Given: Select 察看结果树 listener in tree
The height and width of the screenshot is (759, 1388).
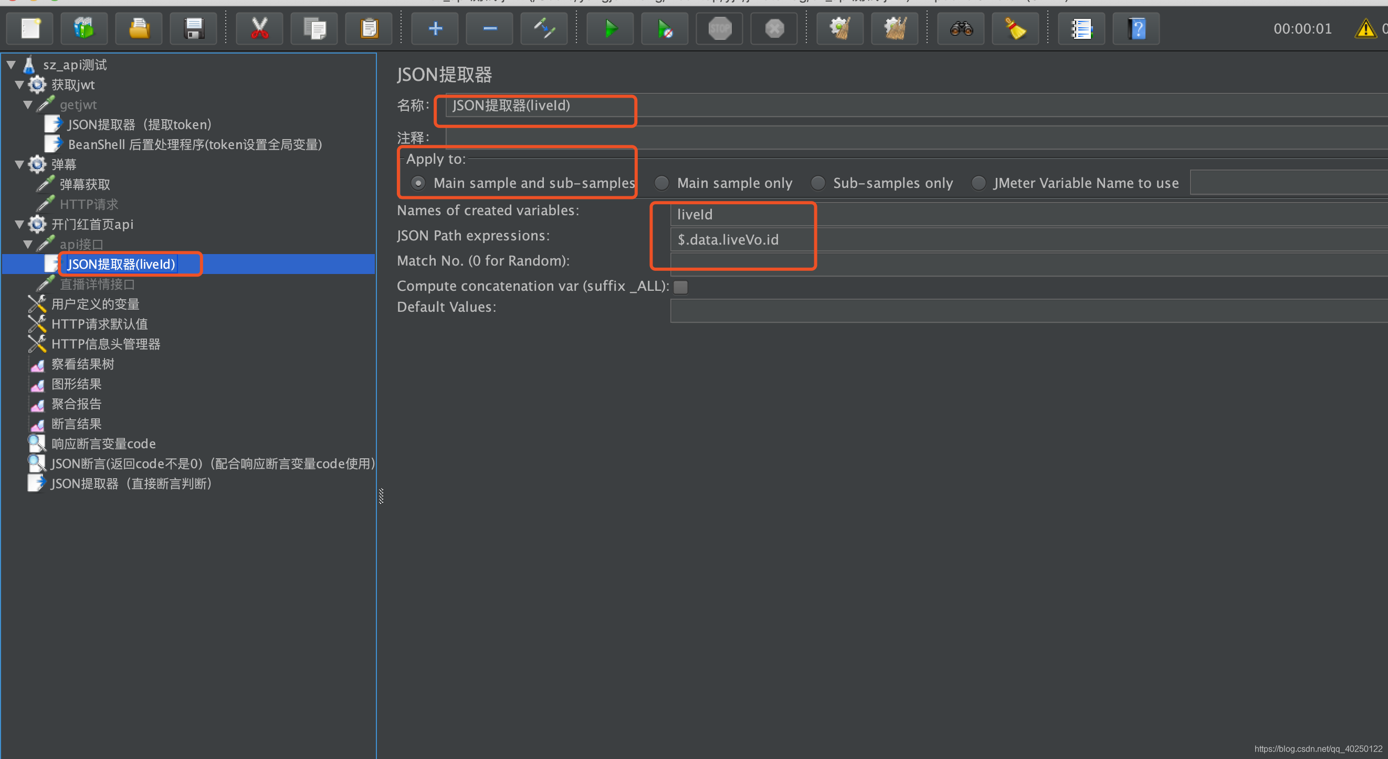Looking at the screenshot, I should (x=82, y=364).
